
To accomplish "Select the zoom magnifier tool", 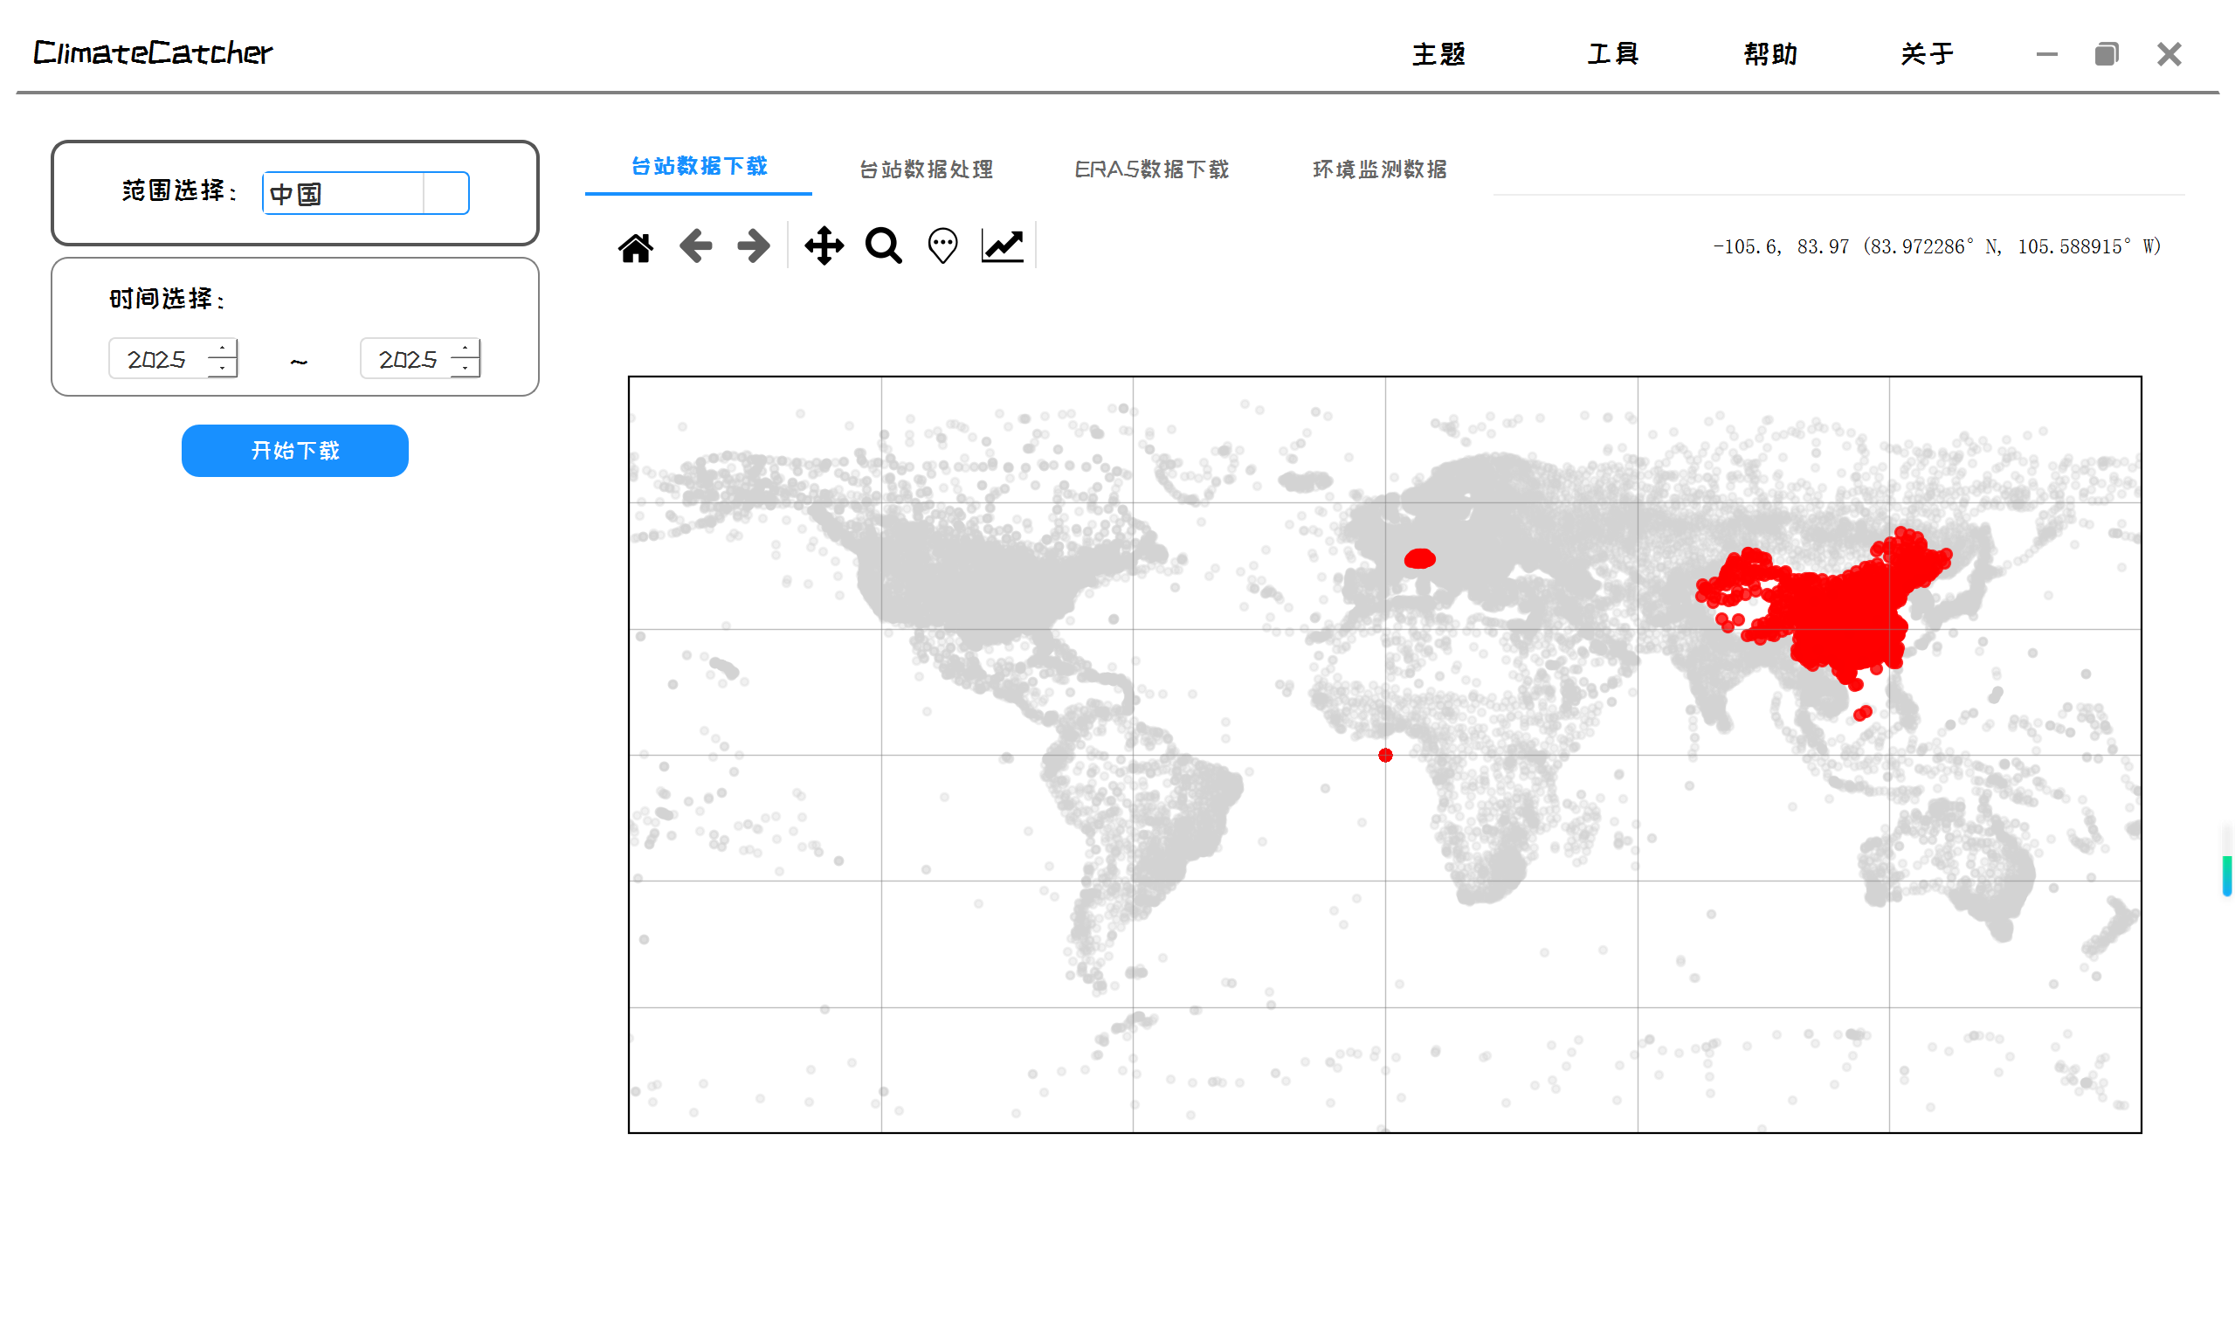I will tap(883, 246).
